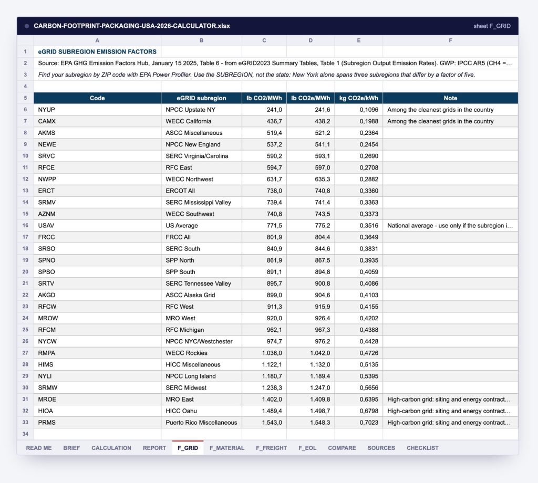This screenshot has width=538, height=483.
Task: Select the WECC California cell
Action: pyautogui.click(x=201, y=121)
